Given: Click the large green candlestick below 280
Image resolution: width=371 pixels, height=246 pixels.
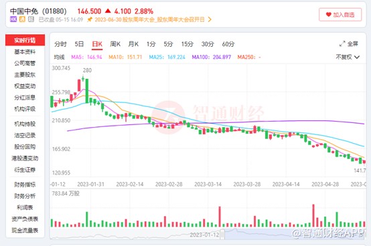Looking at the screenshot, I should coord(87,91).
